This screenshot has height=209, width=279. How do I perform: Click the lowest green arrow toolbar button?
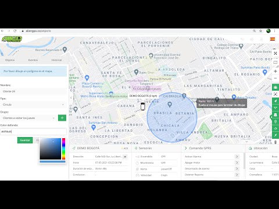click(x=276, y=135)
